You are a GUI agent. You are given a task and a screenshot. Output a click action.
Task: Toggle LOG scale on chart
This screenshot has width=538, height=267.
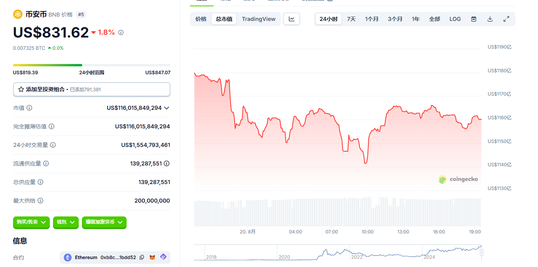pos(455,19)
